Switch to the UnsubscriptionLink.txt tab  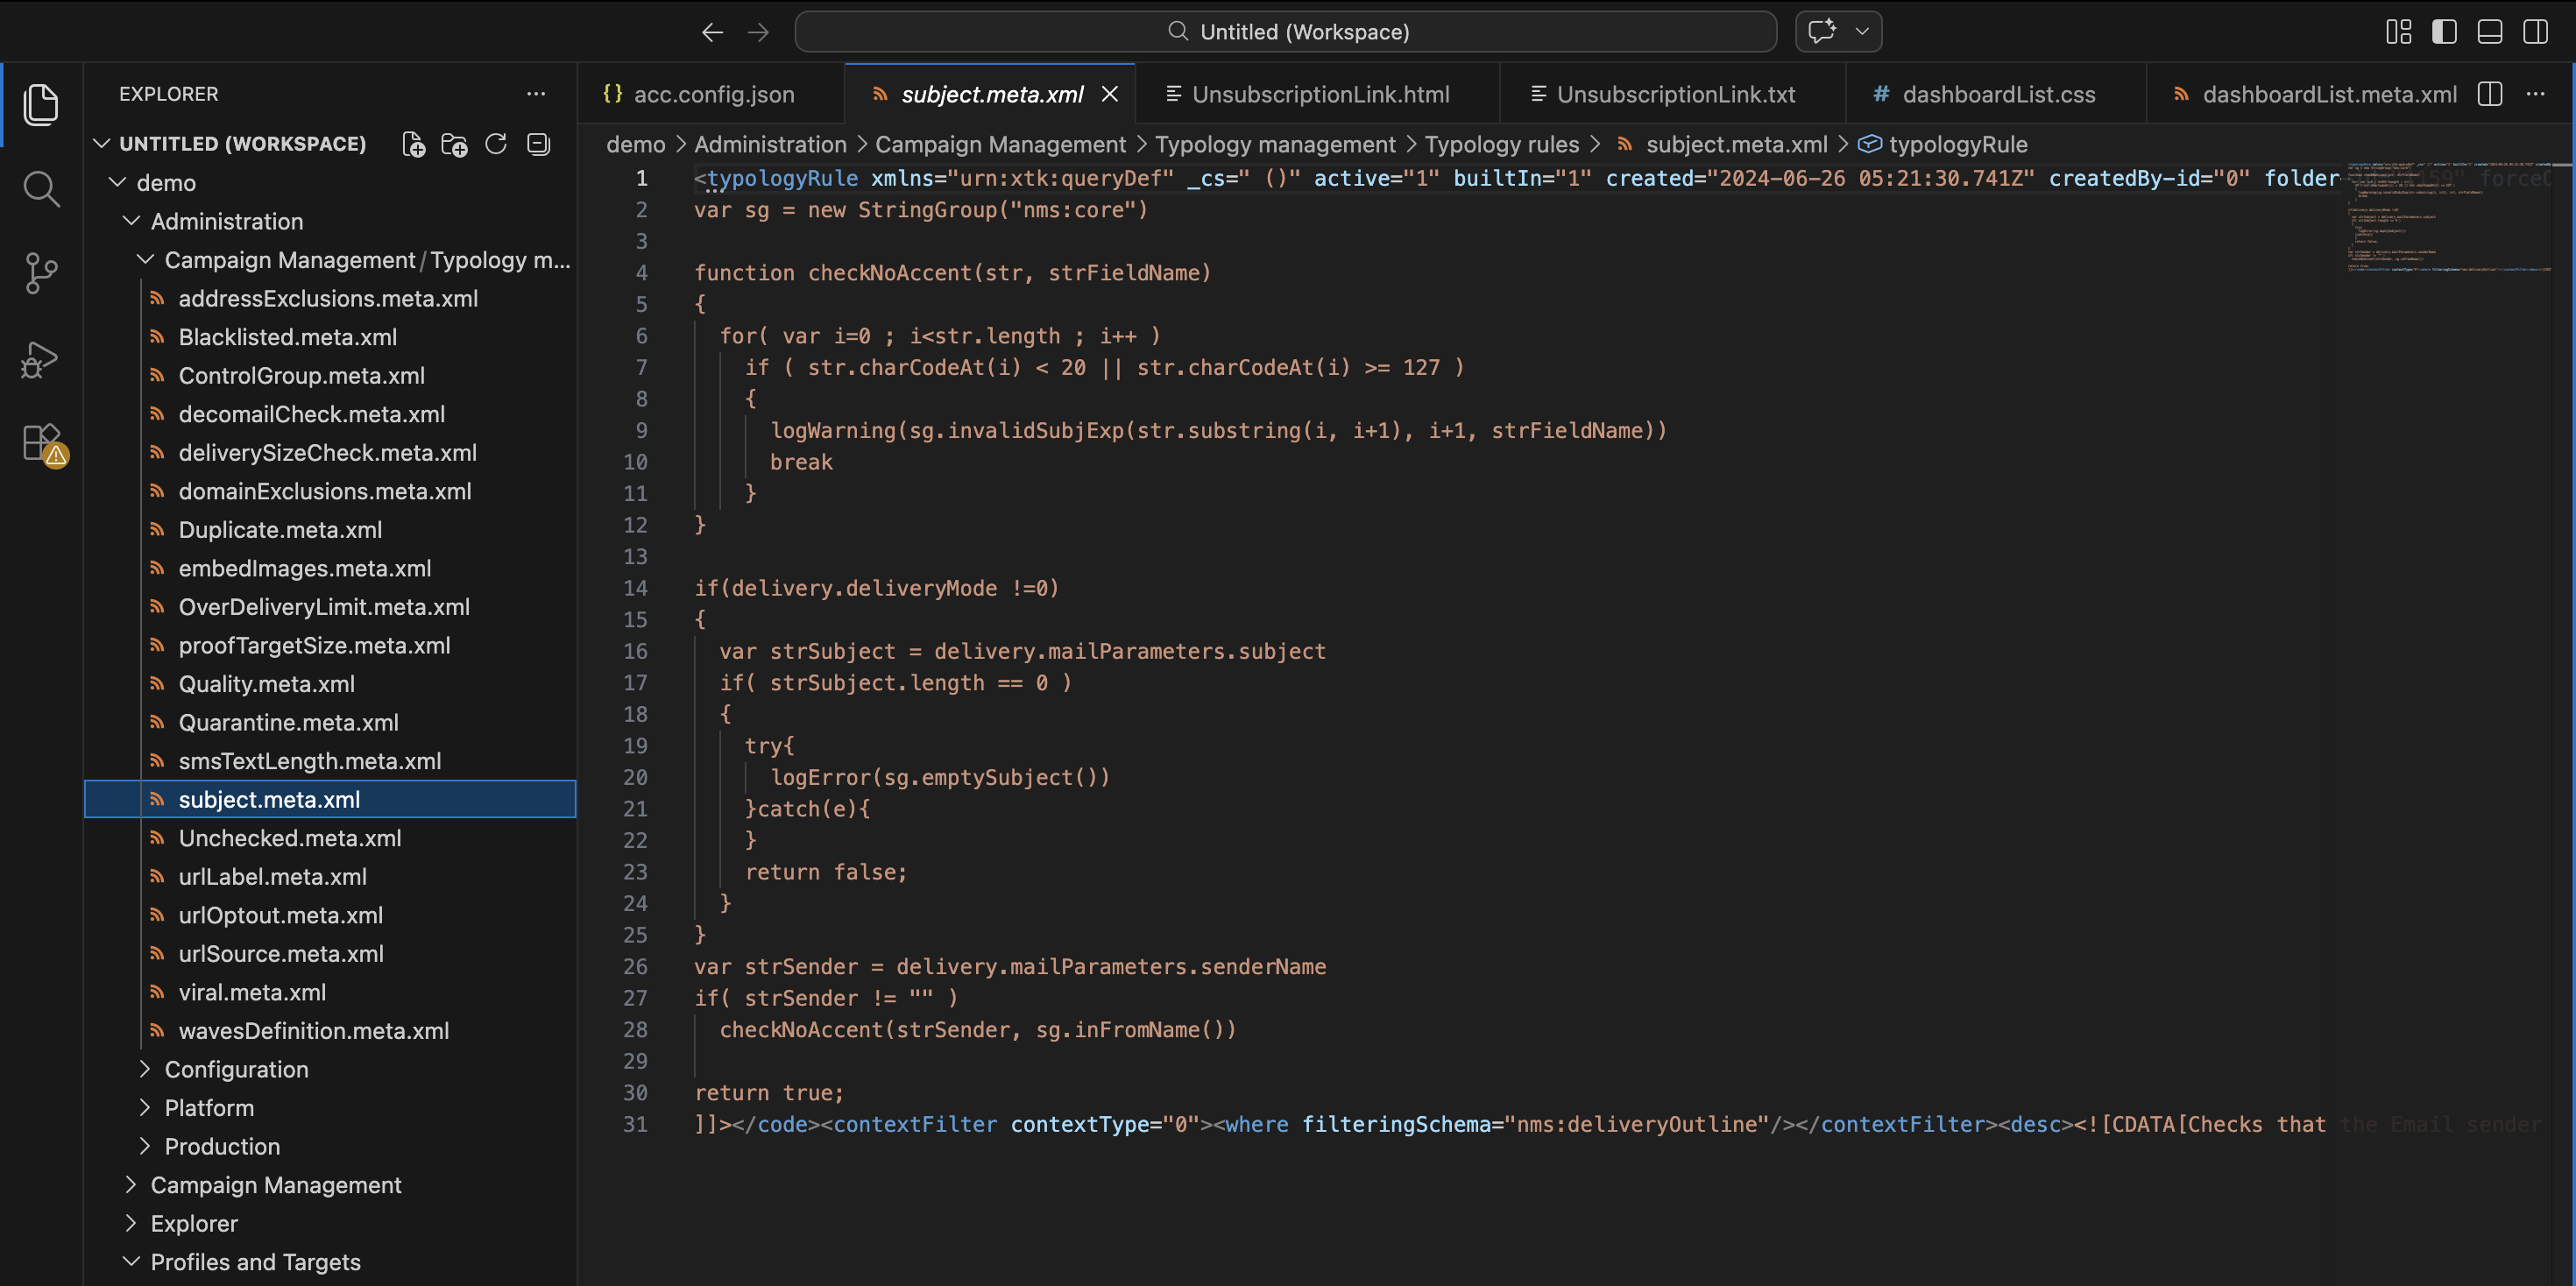[1672, 94]
